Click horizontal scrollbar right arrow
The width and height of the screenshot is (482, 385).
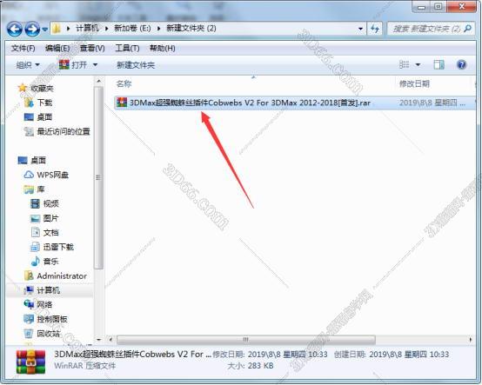click(x=471, y=340)
